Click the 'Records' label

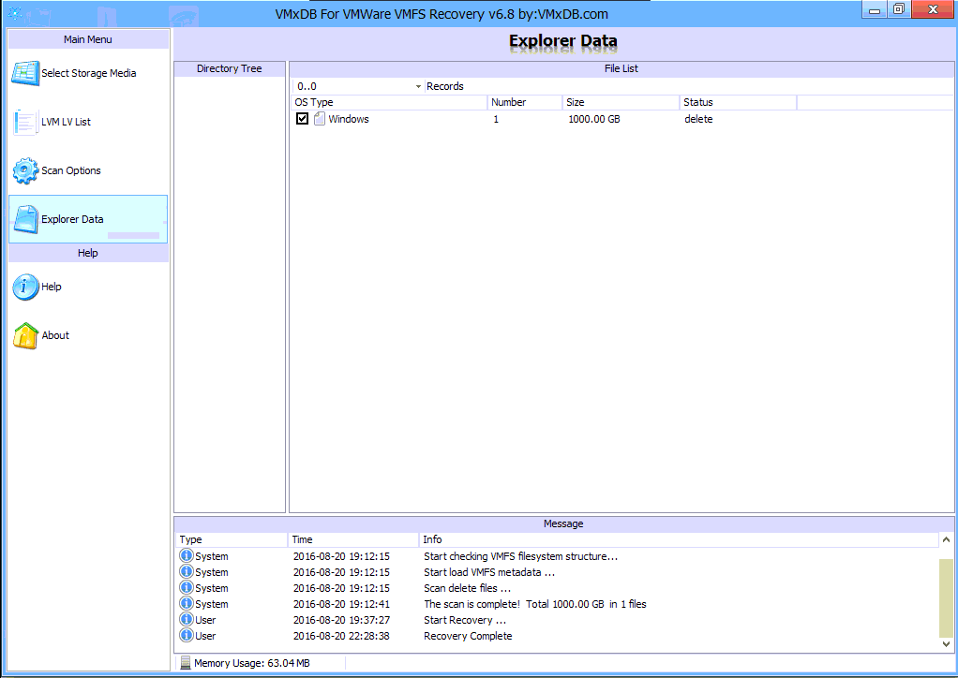tap(444, 87)
